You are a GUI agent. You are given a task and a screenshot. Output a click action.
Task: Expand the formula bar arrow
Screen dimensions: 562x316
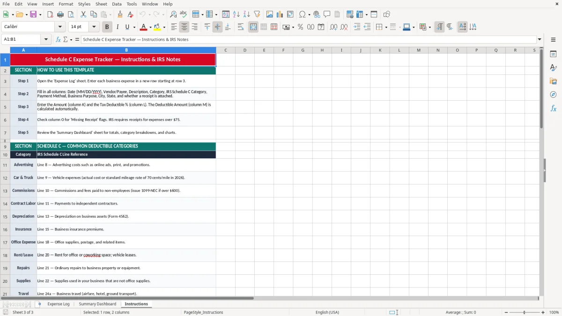tap(540, 39)
